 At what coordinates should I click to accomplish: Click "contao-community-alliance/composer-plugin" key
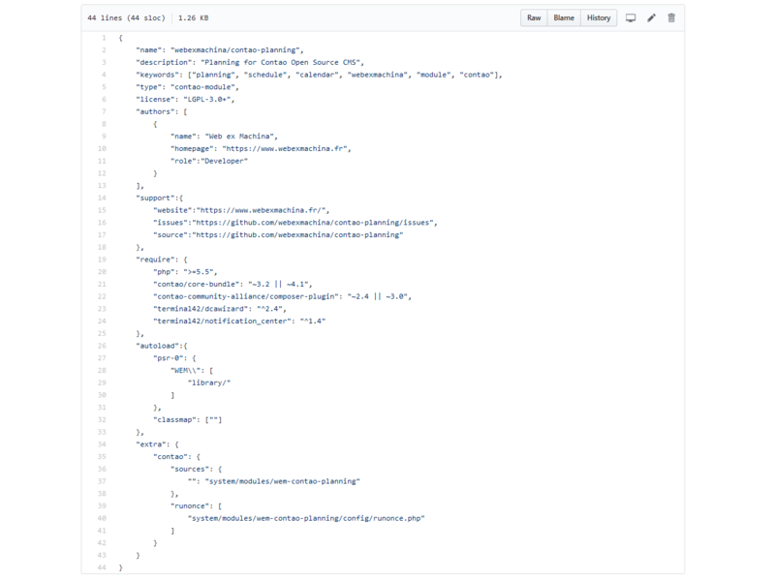pos(246,296)
